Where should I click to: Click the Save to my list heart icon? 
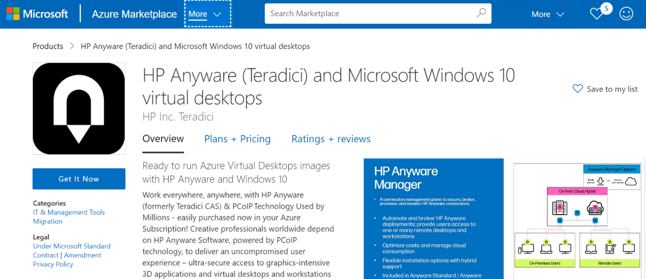(x=577, y=88)
